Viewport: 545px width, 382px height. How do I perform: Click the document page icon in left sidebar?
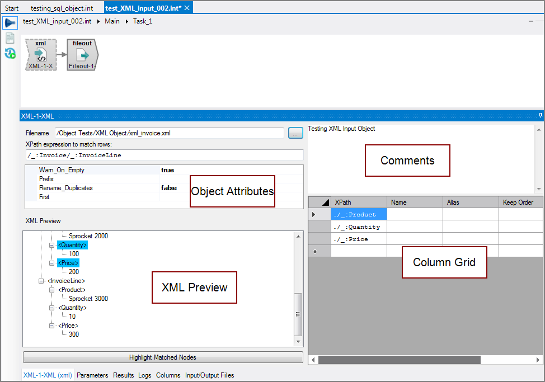pos(10,38)
